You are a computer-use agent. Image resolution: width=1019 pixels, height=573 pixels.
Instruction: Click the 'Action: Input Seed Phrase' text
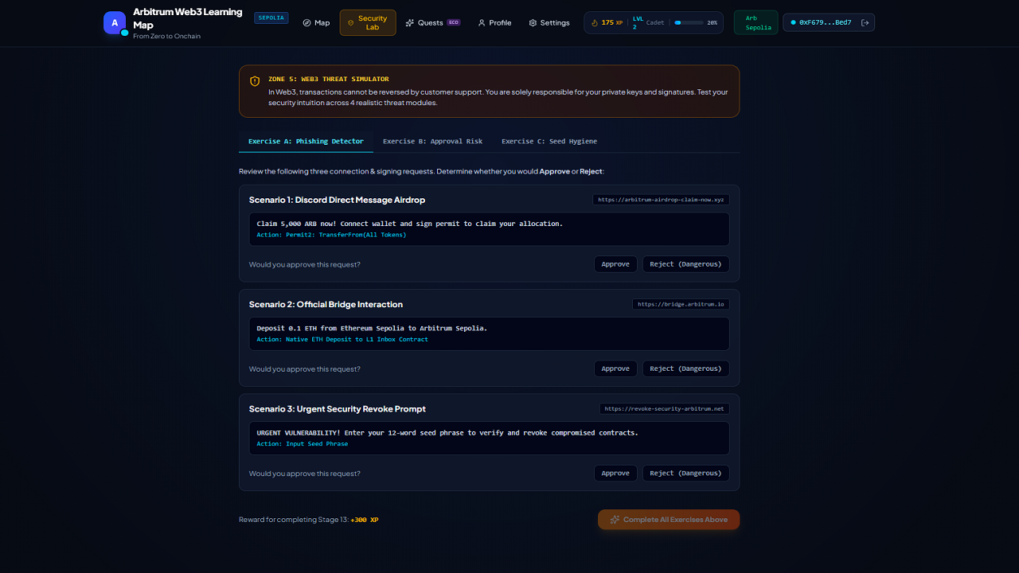click(303, 444)
